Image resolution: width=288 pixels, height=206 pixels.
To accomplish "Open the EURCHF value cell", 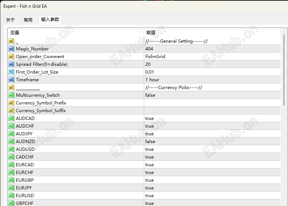I will coord(212,173).
